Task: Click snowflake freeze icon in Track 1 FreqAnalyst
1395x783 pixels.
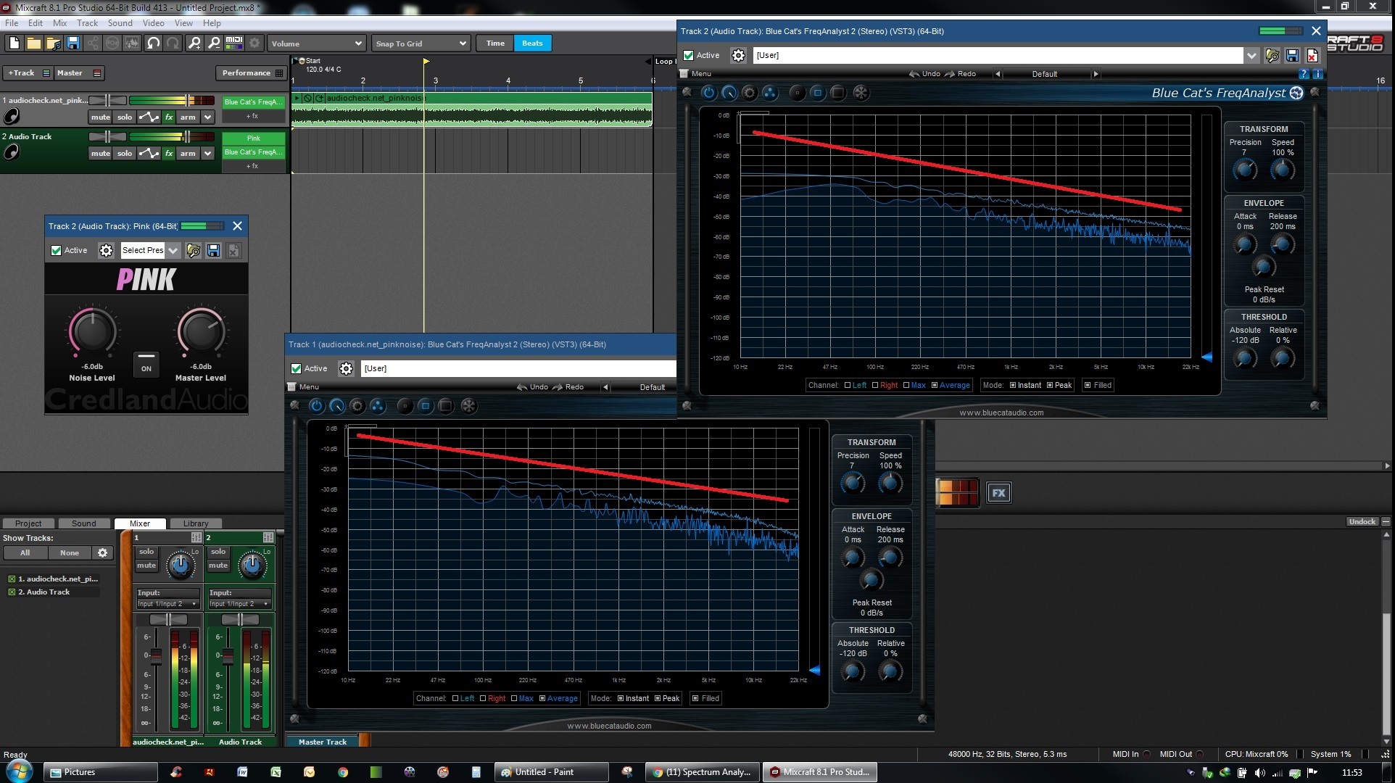Action: 468,406
